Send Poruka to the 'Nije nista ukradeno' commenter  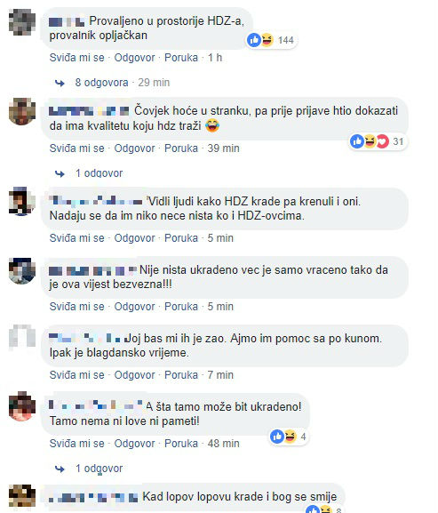click(181, 307)
